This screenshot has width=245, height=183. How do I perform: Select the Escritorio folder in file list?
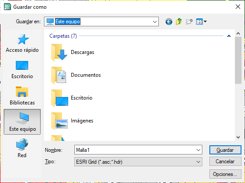pos(72,98)
